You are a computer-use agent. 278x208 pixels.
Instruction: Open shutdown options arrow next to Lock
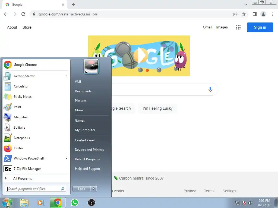[94, 189]
